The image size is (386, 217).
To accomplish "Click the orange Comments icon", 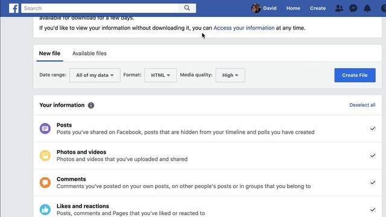I will pos(45,183).
